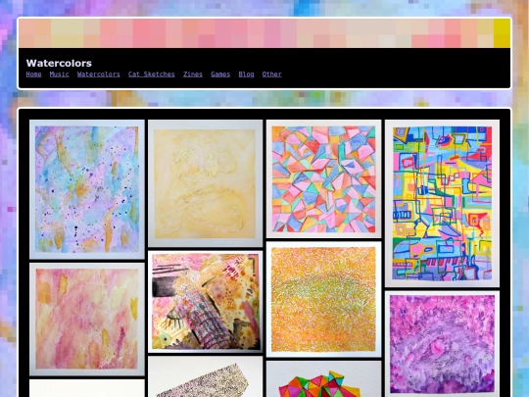View the purple and magenta watercolor

pos(442,344)
